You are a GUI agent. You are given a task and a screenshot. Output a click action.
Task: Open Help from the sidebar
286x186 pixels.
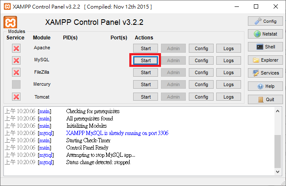(x=265, y=86)
